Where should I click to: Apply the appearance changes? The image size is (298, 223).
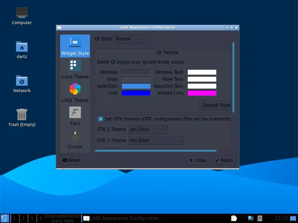[224, 160]
